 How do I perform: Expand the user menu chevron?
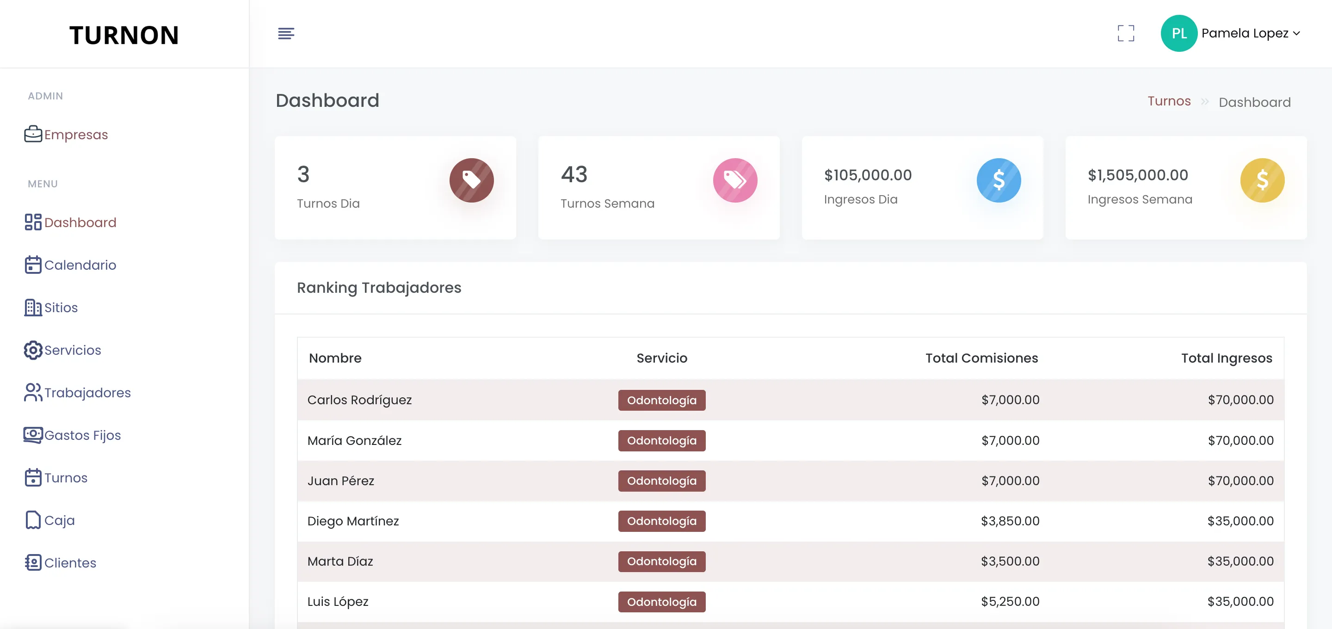pyautogui.click(x=1296, y=33)
